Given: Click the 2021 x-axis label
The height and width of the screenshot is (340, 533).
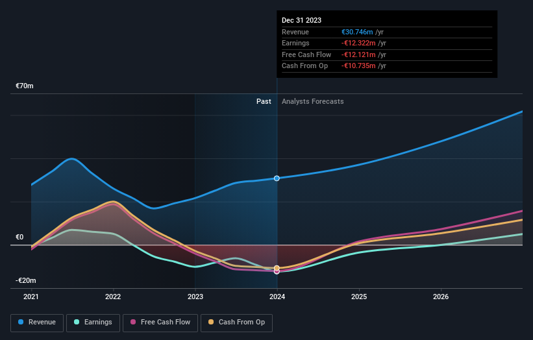Looking at the screenshot, I should click(x=31, y=297).
